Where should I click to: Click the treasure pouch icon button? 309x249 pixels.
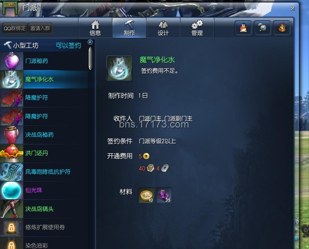point(281,28)
